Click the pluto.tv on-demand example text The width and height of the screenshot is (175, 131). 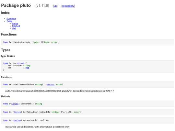[x=60, y=91]
